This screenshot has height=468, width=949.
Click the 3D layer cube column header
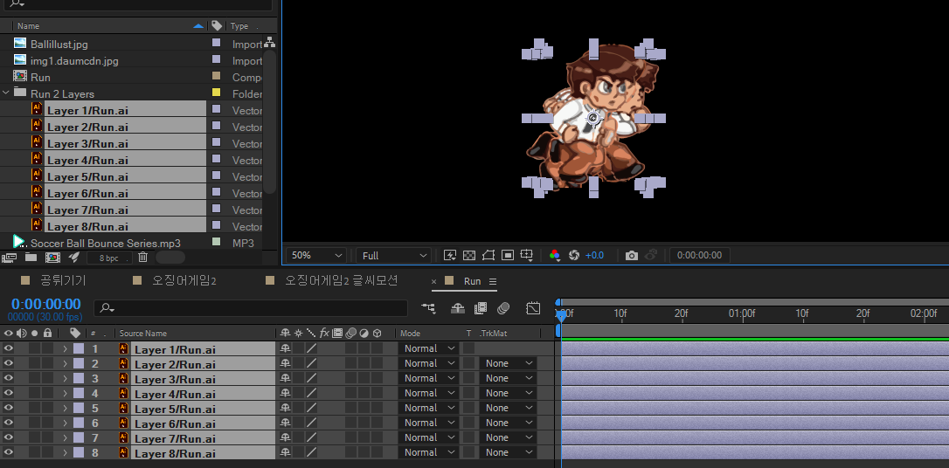[x=377, y=333]
